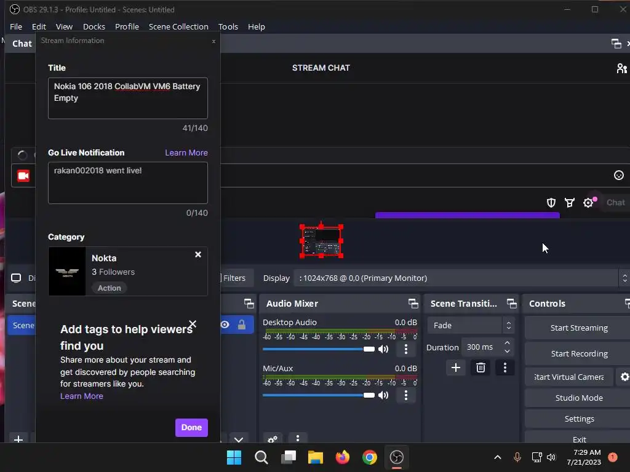Pop out the Audio Mixer dock
Viewport: 630px width, 472px height.
pyautogui.click(x=413, y=304)
